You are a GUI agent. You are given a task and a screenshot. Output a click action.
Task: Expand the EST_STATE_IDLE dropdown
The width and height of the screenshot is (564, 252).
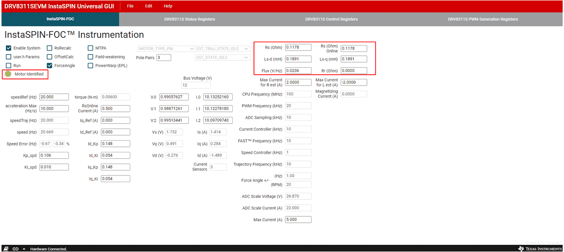click(x=222, y=58)
